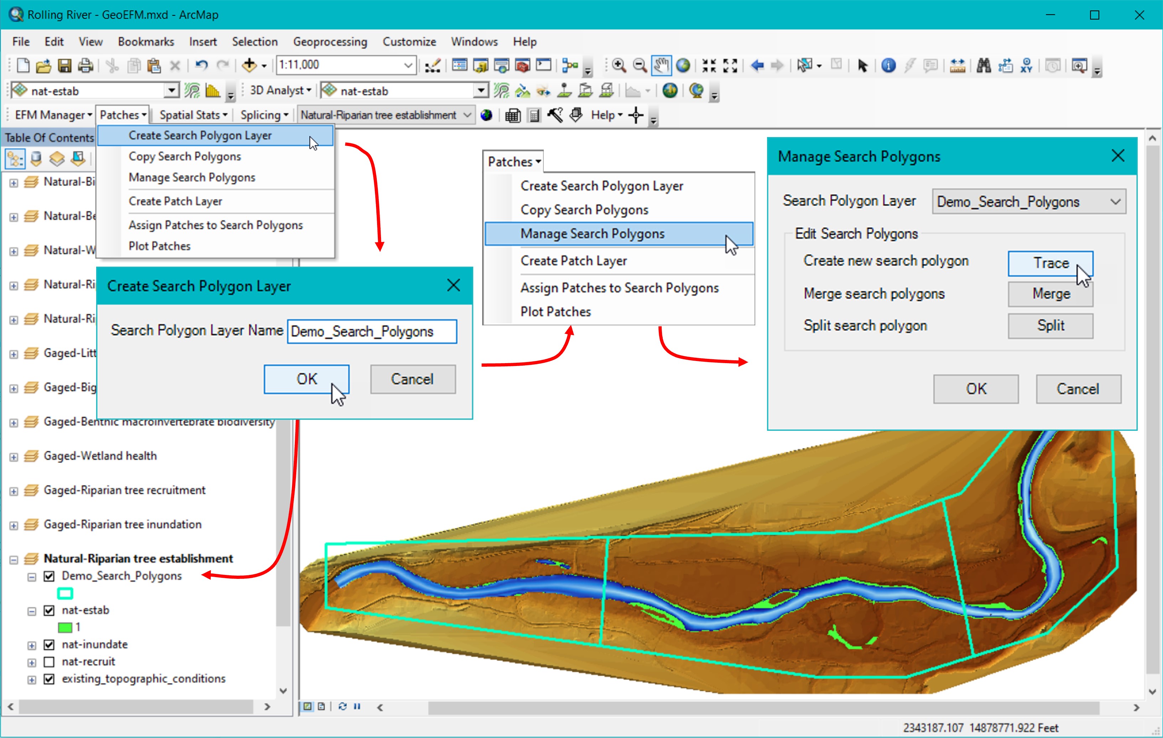
Task: Click the Print icon in toolbar
Action: coord(86,65)
